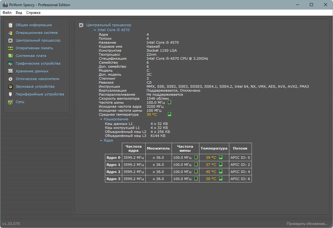The width and height of the screenshot is (333, 228).
Task: Click the Температура column header
Action: pos(214,148)
